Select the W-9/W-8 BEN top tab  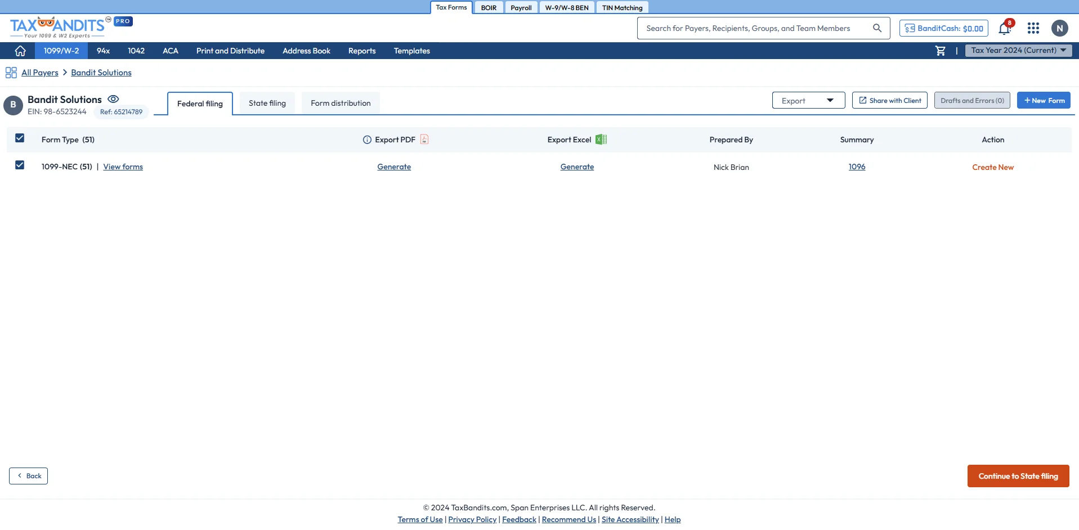click(567, 8)
